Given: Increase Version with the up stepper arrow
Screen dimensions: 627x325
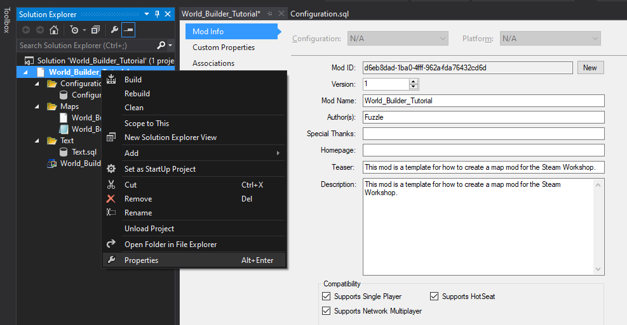Looking at the screenshot, I should (x=414, y=81).
